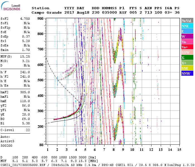Click the CGK21_2017230035000.RSF file name
This screenshot has width=195, height=167.
click(23, 165)
